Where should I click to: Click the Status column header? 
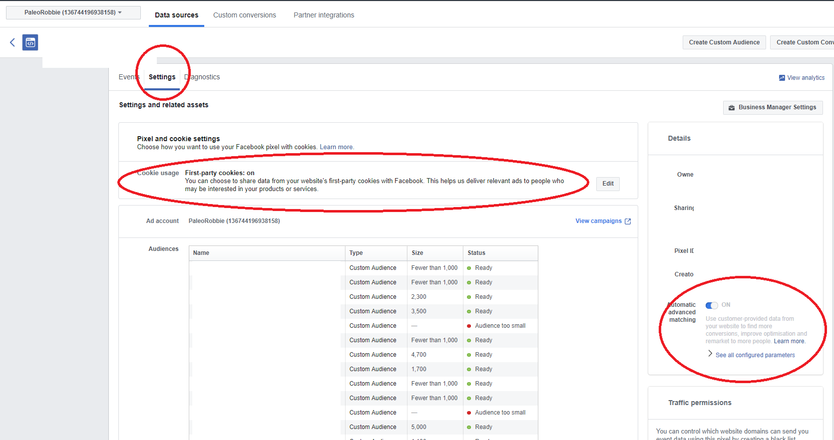pyautogui.click(x=476, y=253)
